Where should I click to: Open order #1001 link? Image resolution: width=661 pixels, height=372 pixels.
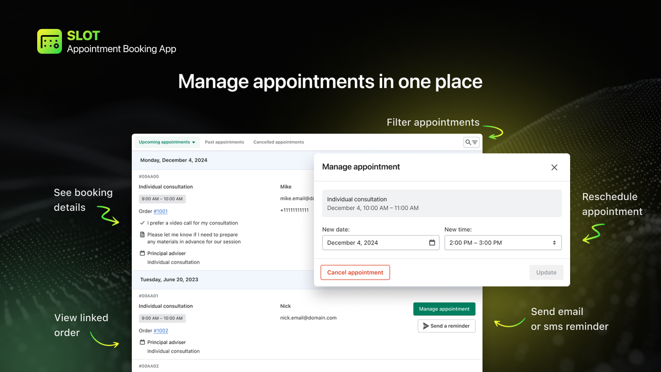[161, 211]
